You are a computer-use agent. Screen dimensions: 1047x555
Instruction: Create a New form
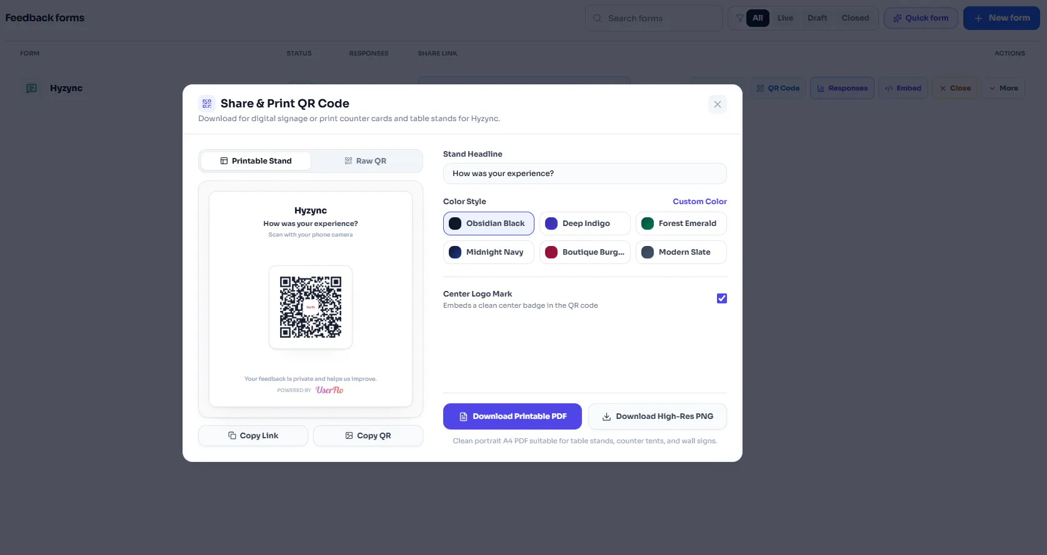click(1001, 18)
